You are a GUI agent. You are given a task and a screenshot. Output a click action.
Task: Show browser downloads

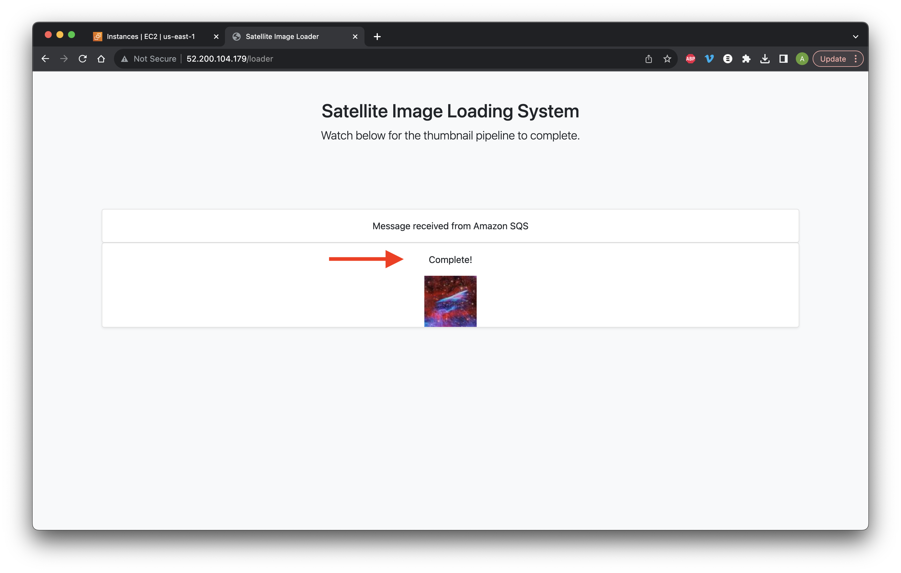pos(765,59)
